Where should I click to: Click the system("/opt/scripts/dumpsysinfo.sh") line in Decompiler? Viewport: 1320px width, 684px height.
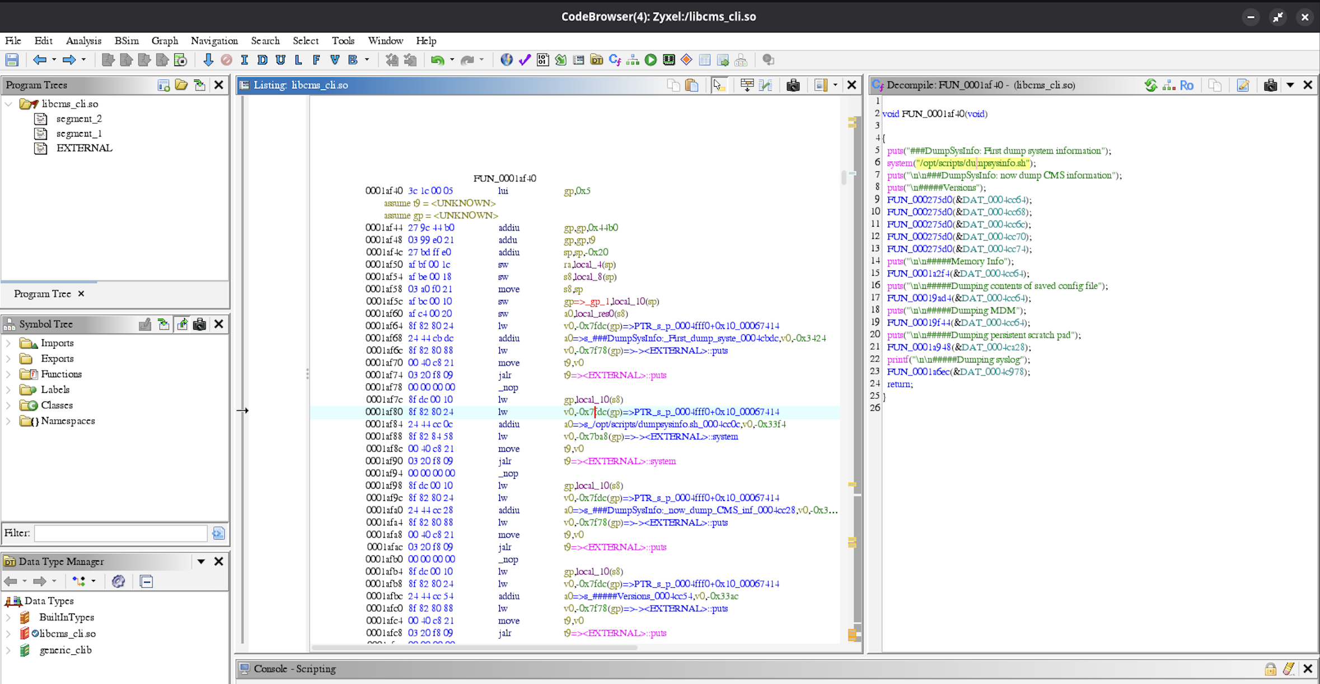click(x=961, y=163)
